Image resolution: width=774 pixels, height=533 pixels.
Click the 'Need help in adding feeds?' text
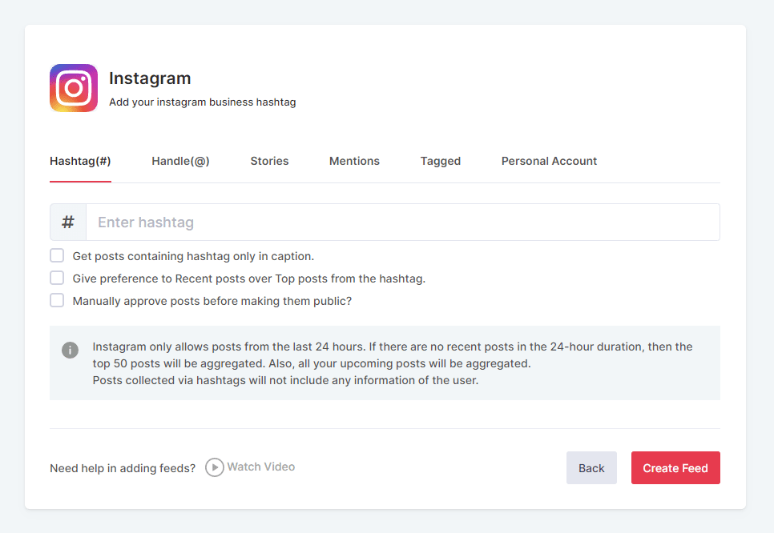click(123, 468)
